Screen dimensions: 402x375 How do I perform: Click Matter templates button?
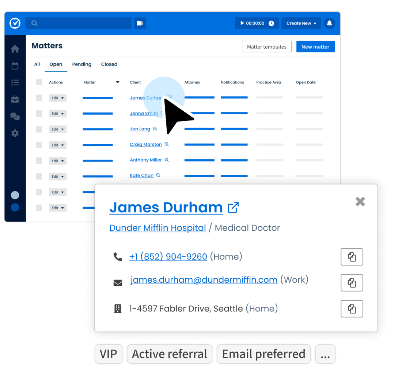(267, 47)
